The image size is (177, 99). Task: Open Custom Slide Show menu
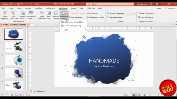click(x=31, y=15)
